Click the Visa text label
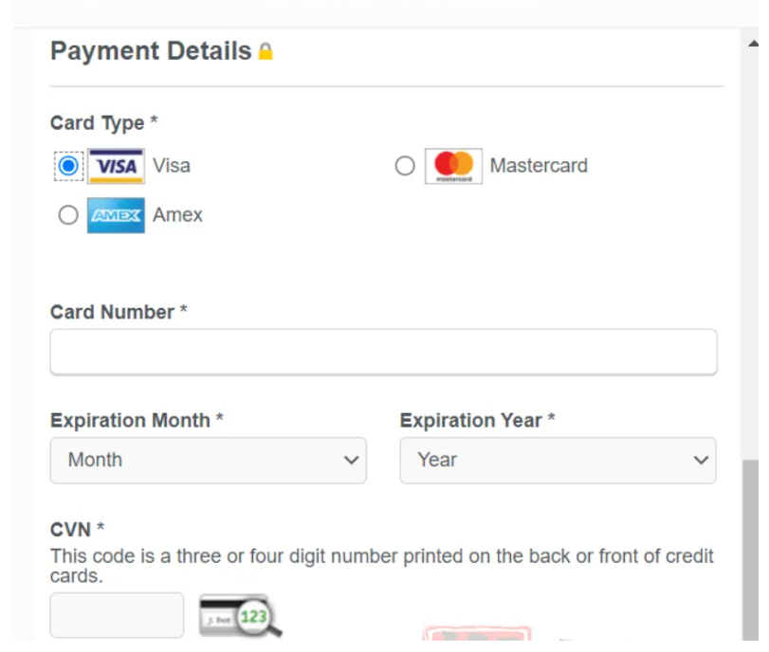The width and height of the screenshot is (769, 652). point(172,166)
